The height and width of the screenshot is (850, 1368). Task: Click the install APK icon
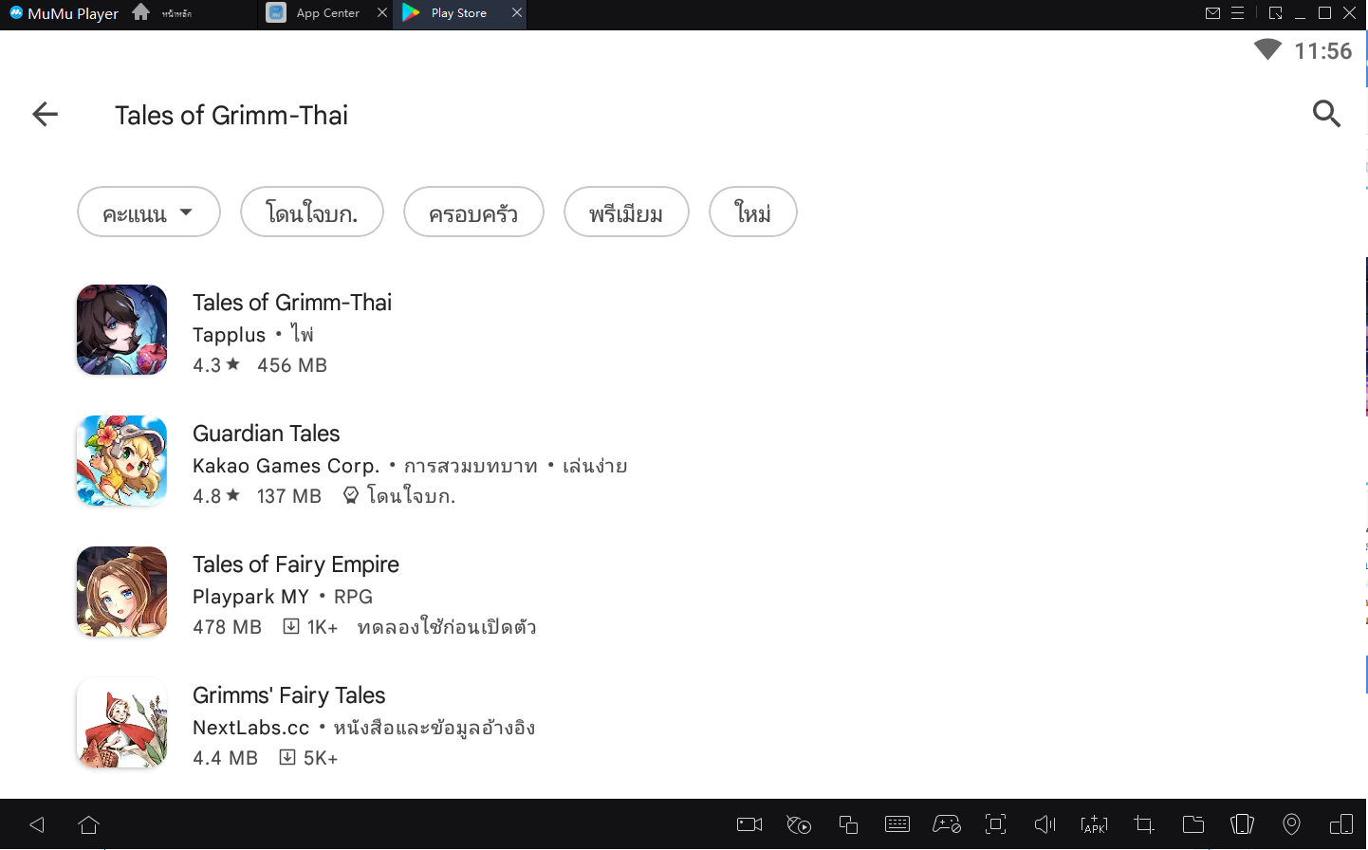1094,824
